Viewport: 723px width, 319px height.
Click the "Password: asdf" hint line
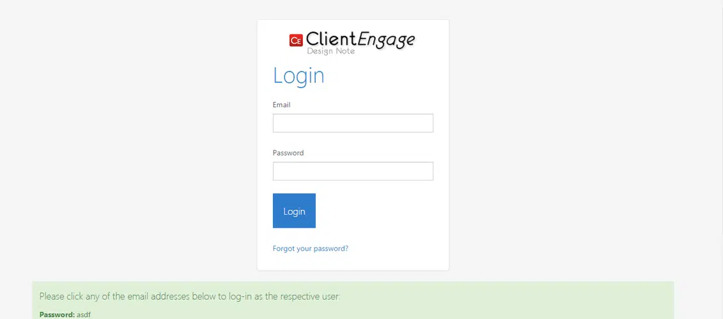(x=65, y=315)
